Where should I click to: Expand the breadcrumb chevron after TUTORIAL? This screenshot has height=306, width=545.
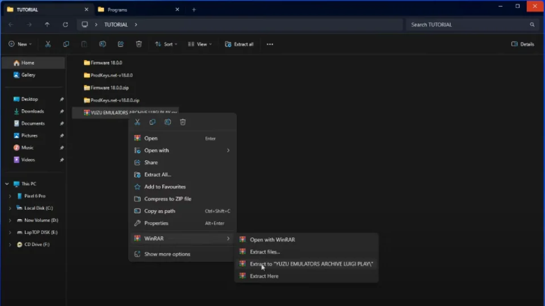click(x=136, y=24)
